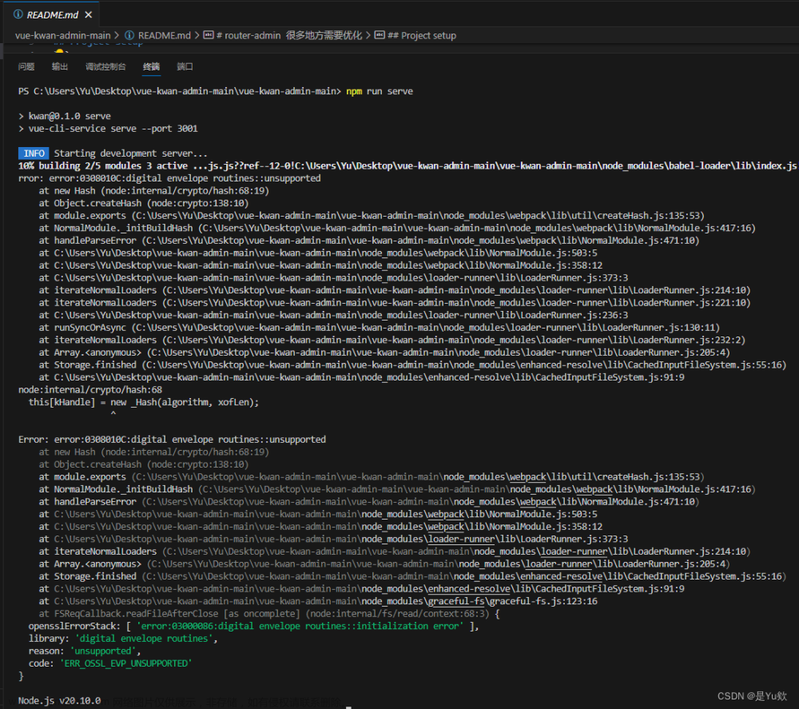Screen dimensions: 799x709
Task: Click 'kwan@0.1.0 serve' line
Action: click(x=65, y=116)
